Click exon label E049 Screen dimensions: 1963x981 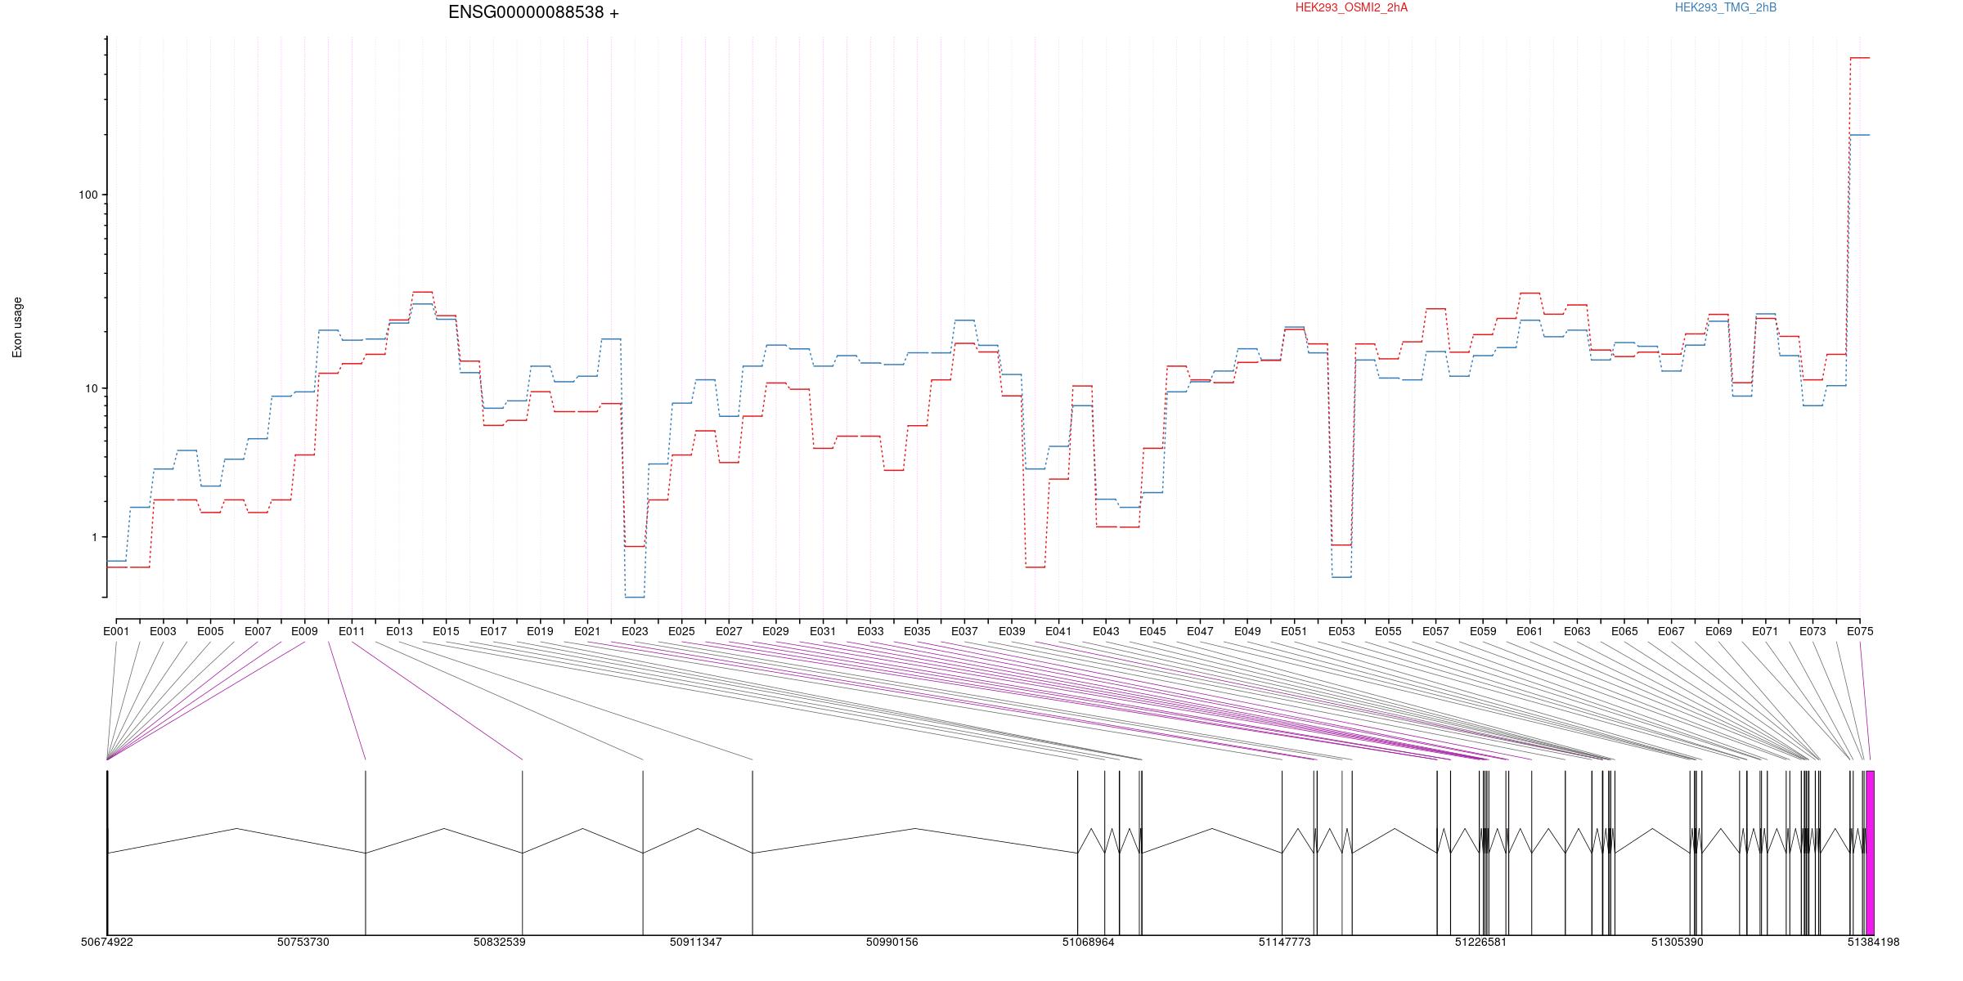click(1247, 631)
